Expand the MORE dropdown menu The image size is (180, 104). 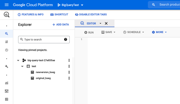pyautogui.click(x=159, y=32)
